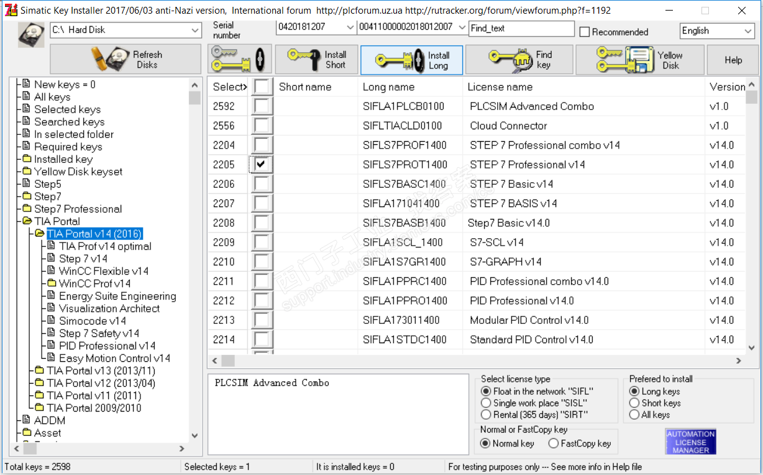Image resolution: width=763 pixels, height=475 pixels.
Task: Select Energy Suite Engineering node
Action: pyautogui.click(x=117, y=296)
